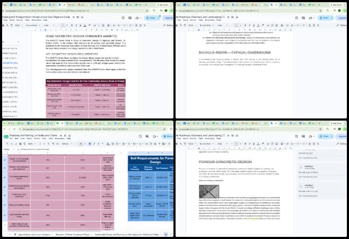Switch to Diameter of Water Catchment Pipes sheet tab
349x239 pixels.
[72, 234]
